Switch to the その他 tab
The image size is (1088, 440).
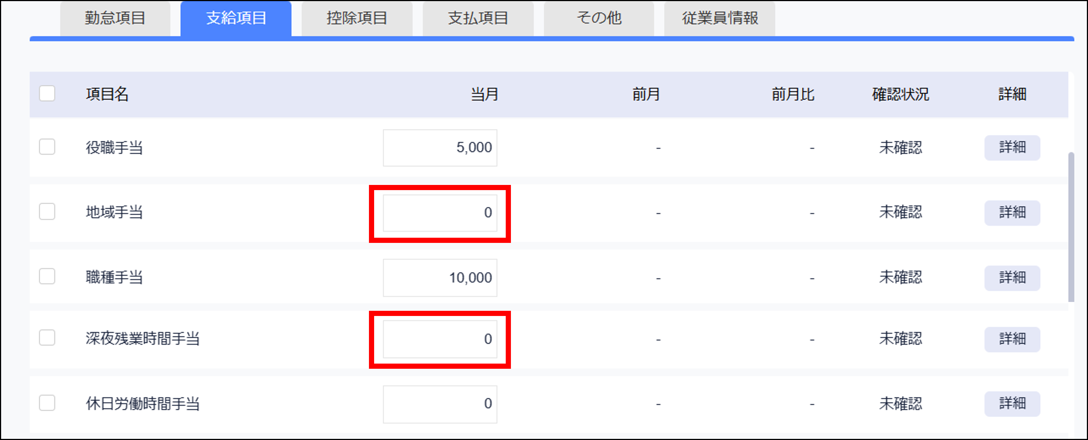[x=599, y=18]
